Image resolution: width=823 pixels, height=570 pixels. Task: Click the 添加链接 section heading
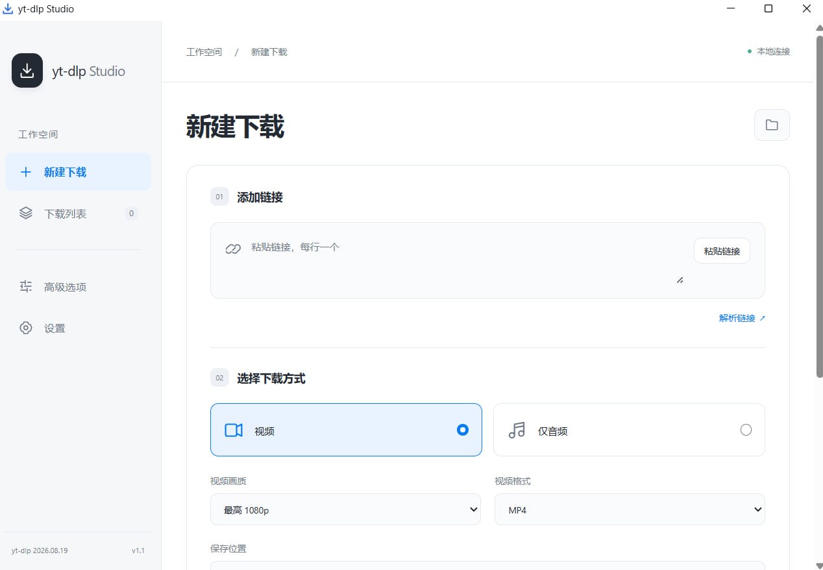[x=260, y=197]
